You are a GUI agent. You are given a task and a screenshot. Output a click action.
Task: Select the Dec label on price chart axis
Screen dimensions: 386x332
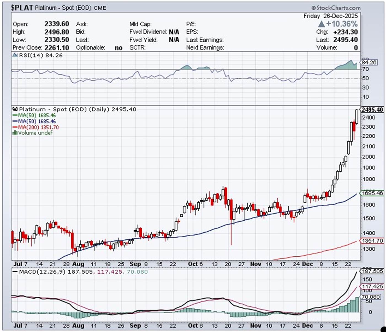point(307,264)
